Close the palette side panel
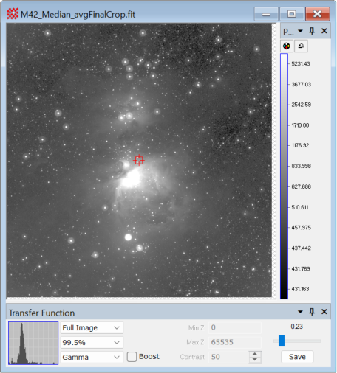 tap(324, 31)
